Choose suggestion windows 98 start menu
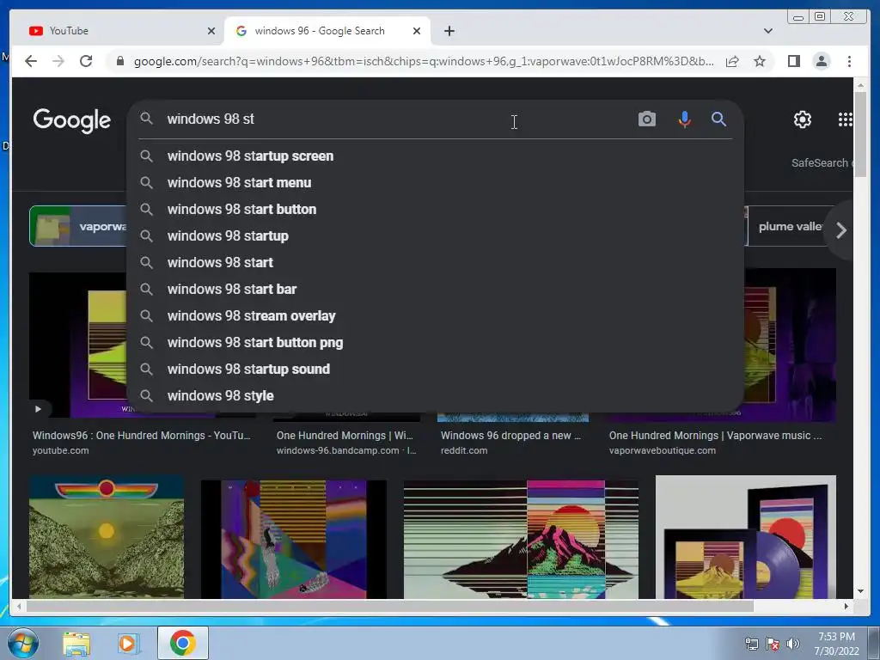The image size is (880, 660). 435,182
